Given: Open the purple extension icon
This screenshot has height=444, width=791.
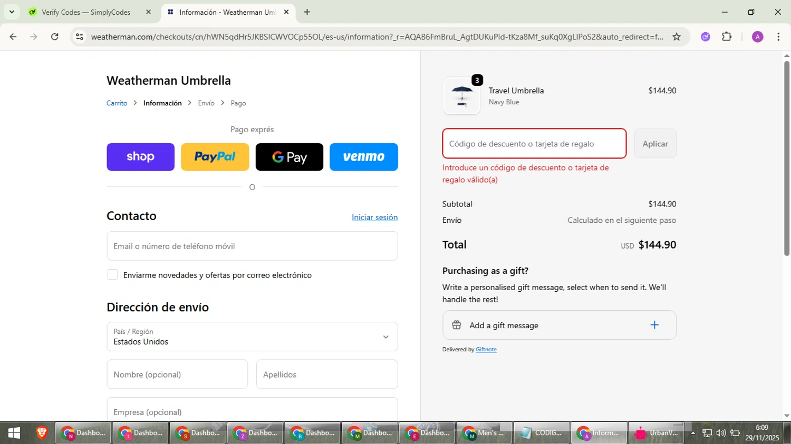Looking at the screenshot, I should [706, 37].
